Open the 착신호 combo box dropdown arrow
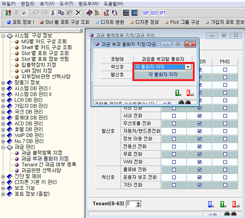 [x=188, y=67]
